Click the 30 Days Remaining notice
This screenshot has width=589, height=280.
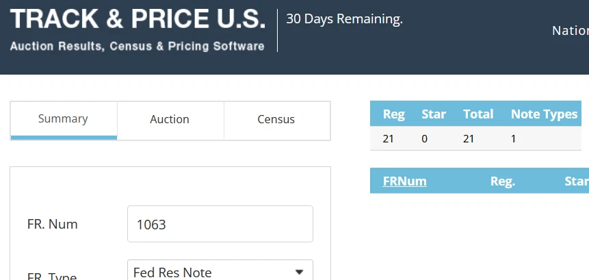tap(344, 19)
